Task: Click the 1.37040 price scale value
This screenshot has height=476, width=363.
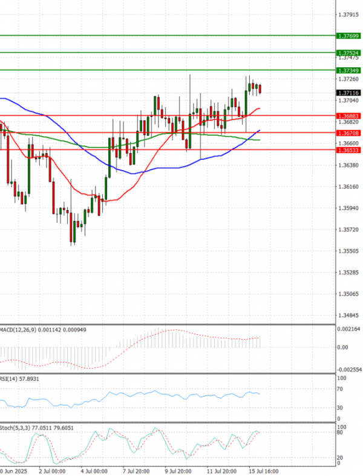Action: (348, 101)
